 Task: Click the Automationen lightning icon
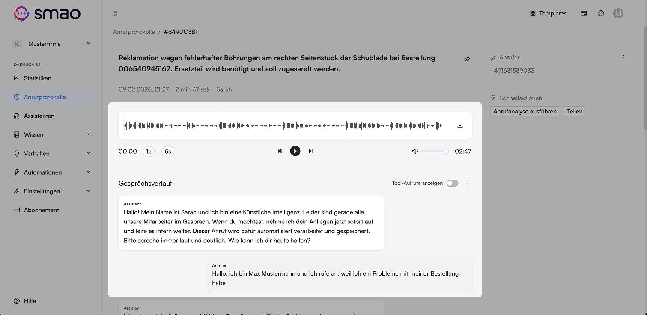[17, 172]
